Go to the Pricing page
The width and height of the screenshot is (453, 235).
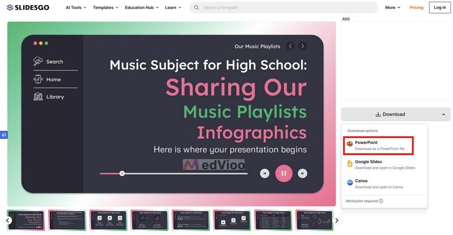416,7
